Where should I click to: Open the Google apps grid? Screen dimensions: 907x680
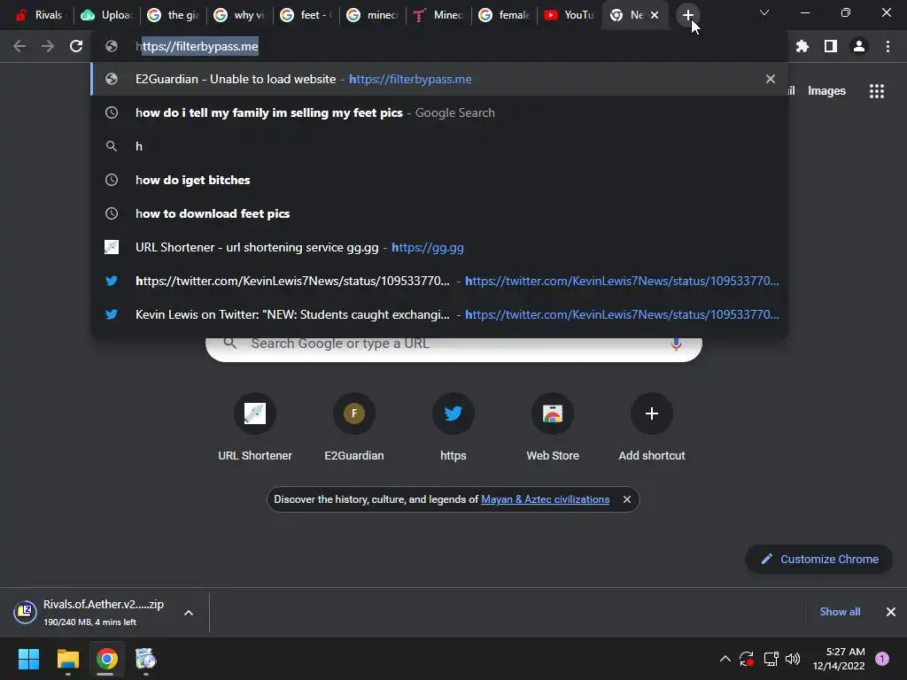pyautogui.click(x=876, y=91)
